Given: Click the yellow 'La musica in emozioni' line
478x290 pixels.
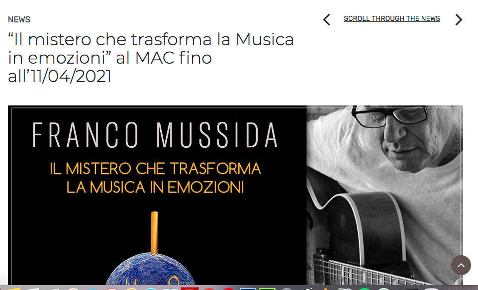Looking at the screenshot, I should (x=155, y=187).
